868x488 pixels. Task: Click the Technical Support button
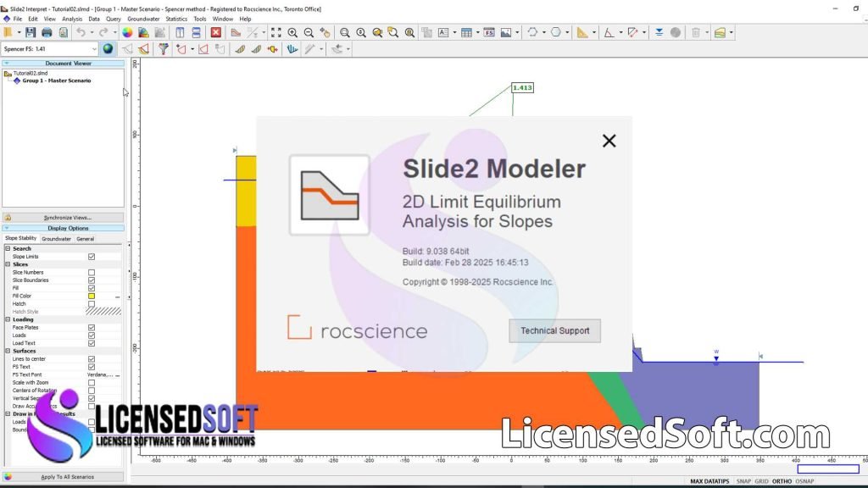tap(554, 331)
